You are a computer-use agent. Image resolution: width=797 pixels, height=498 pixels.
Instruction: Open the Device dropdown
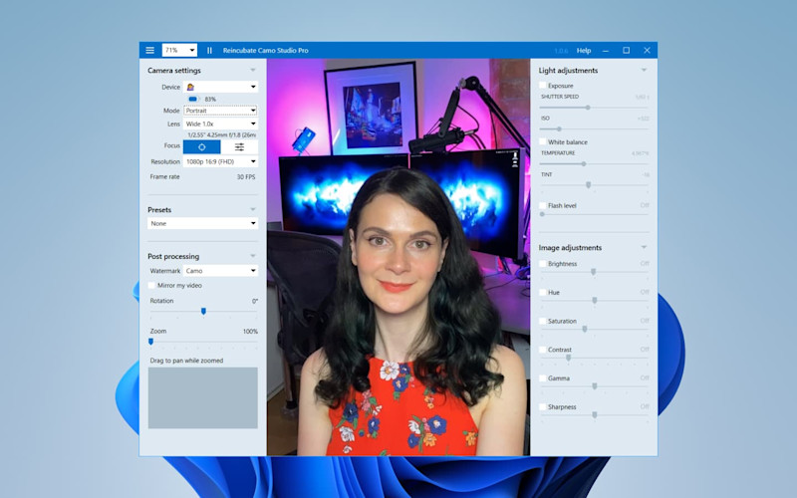point(220,87)
